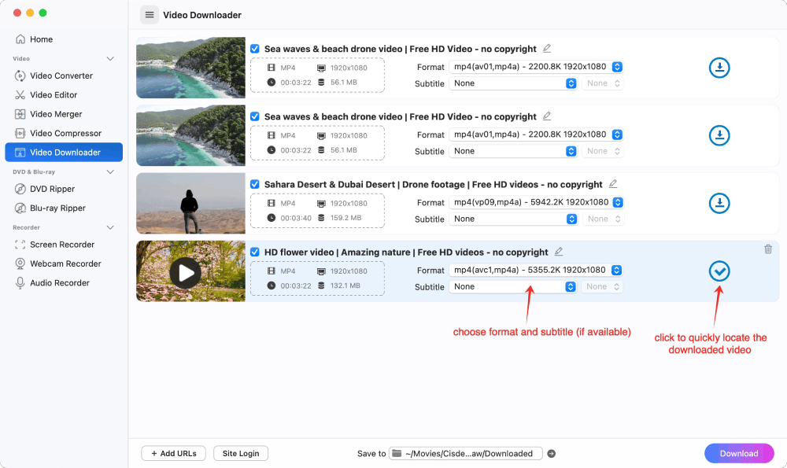Click the 00:03:40 duration value
Image resolution: width=787 pixels, height=468 pixels.
tap(296, 218)
